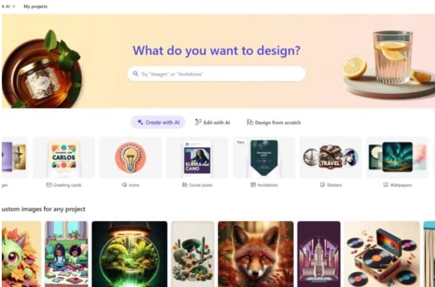Select the Create with AI tab
Image resolution: width=435 pixels, height=287 pixels.
[158, 122]
